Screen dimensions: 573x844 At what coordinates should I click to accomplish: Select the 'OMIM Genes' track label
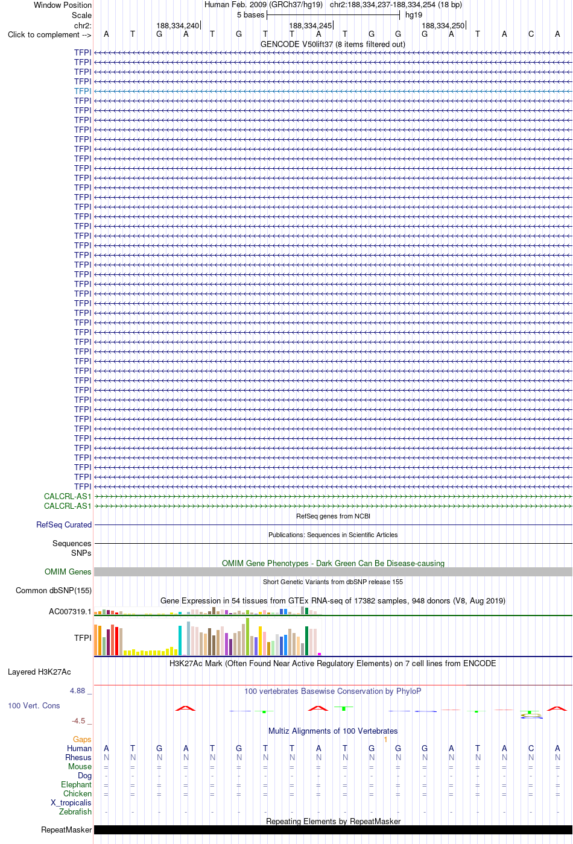pos(68,572)
